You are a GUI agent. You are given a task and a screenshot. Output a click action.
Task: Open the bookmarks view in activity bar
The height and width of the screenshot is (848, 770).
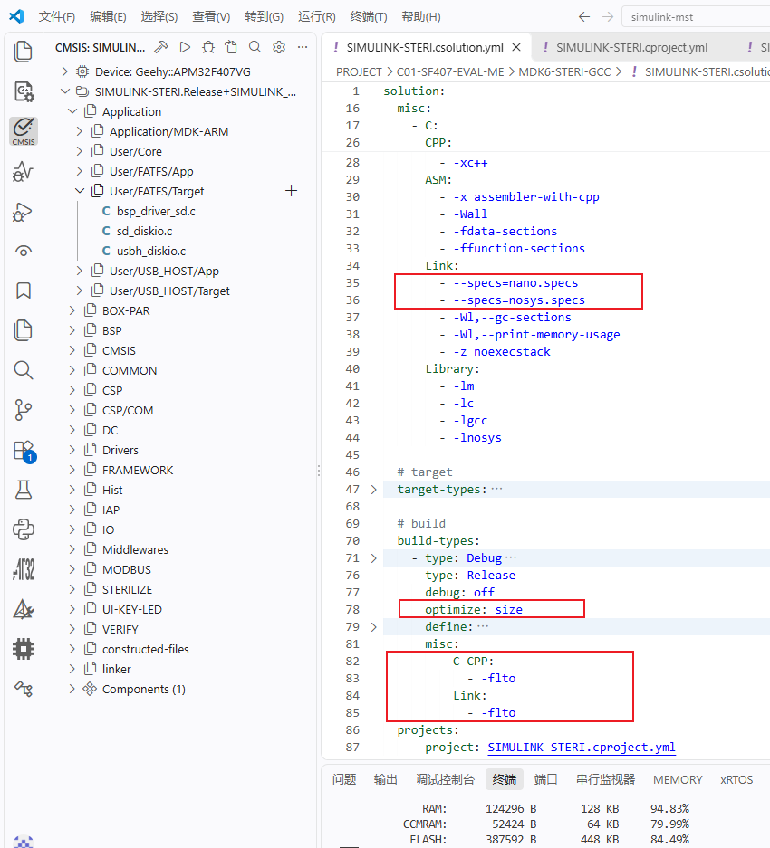[x=23, y=291]
